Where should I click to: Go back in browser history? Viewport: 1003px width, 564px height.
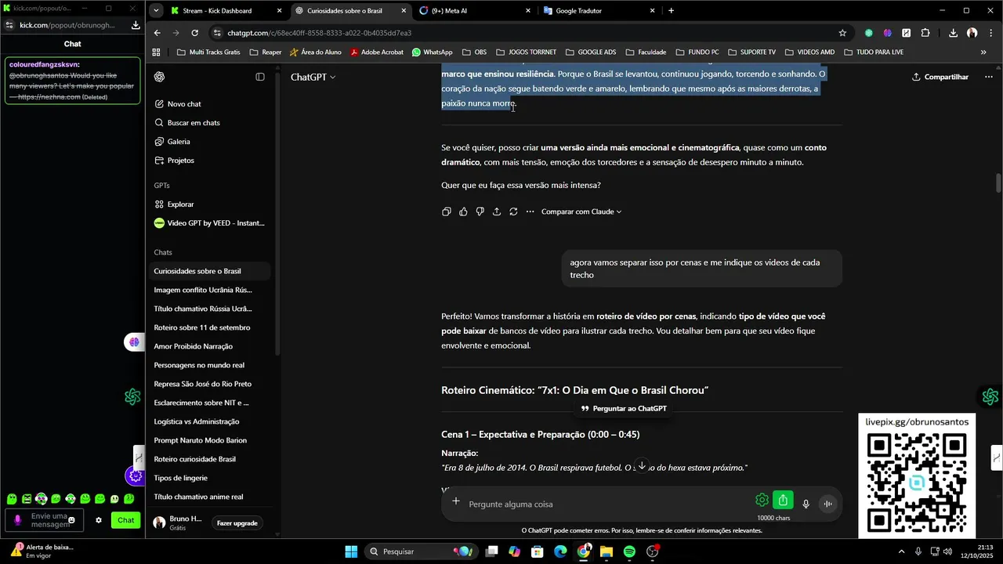[x=158, y=33]
